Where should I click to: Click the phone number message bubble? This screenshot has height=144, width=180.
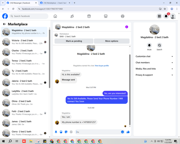(79, 122)
